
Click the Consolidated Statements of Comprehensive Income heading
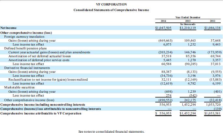112,10
